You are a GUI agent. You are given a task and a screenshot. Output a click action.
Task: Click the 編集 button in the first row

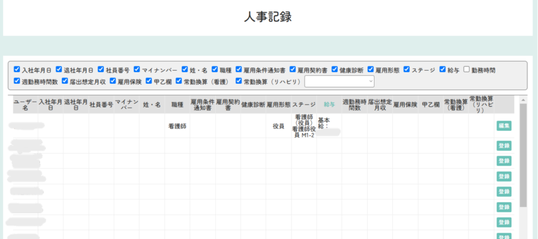pos(504,126)
